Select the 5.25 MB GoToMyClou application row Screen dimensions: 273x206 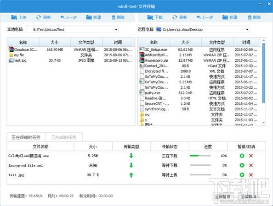pyautogui.click(x=199, y=82)
